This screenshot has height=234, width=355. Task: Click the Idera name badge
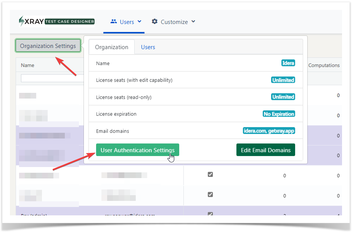tap(288, 63)
